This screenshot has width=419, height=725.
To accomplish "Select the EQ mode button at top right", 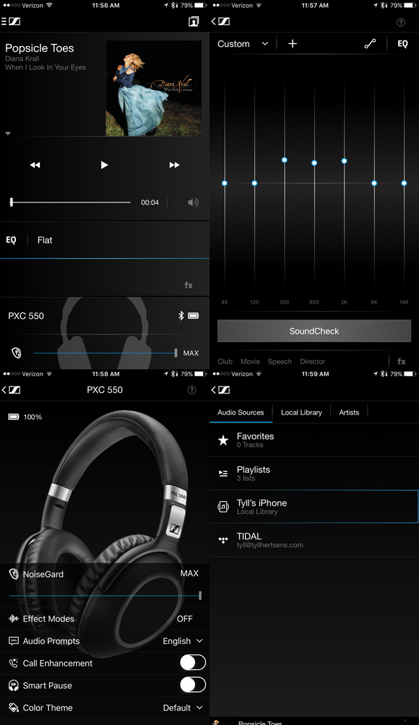I will 403,43.
